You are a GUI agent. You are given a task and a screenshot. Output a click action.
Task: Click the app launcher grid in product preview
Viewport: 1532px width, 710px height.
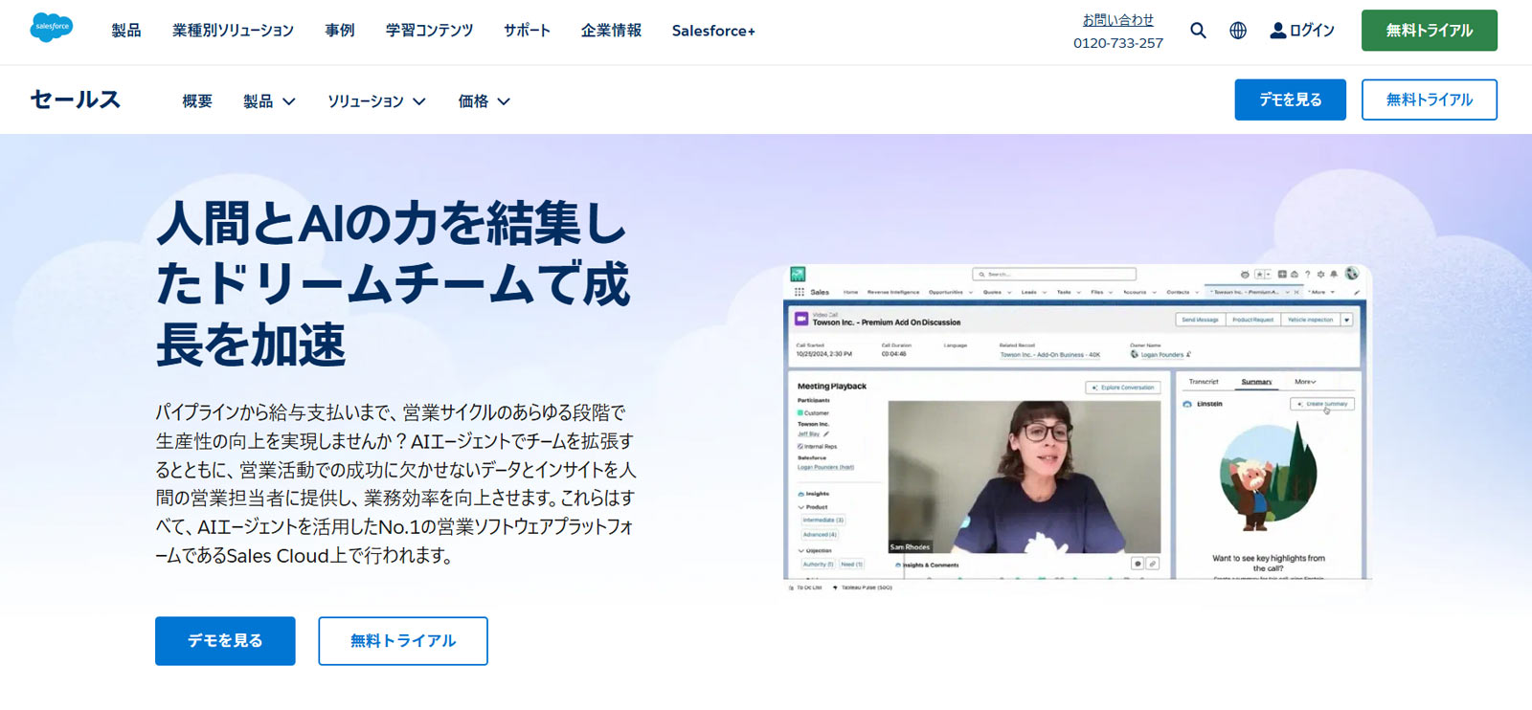[x=800, y=292]
